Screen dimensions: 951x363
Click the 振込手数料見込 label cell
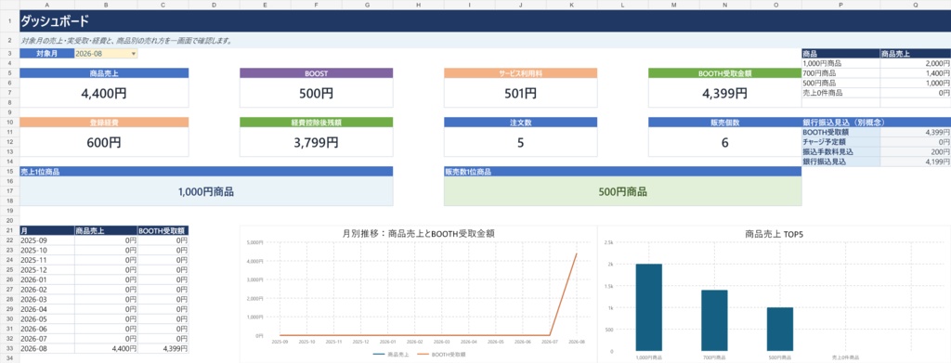click(x=840, y=151)
